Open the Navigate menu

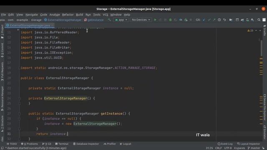click(32, 15)
